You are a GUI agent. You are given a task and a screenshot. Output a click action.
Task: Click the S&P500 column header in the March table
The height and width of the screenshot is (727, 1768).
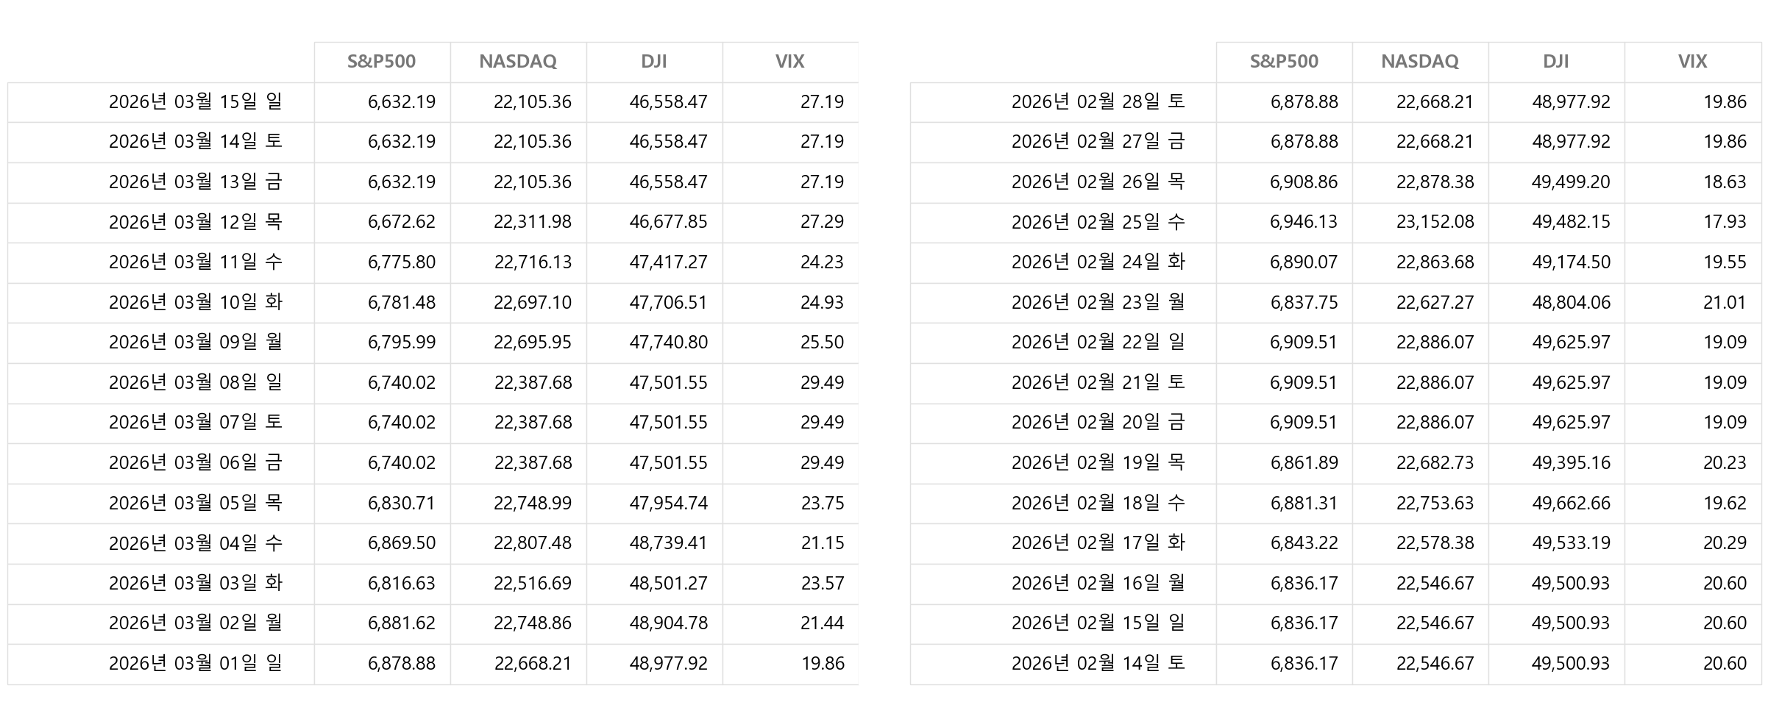point(381,62)
